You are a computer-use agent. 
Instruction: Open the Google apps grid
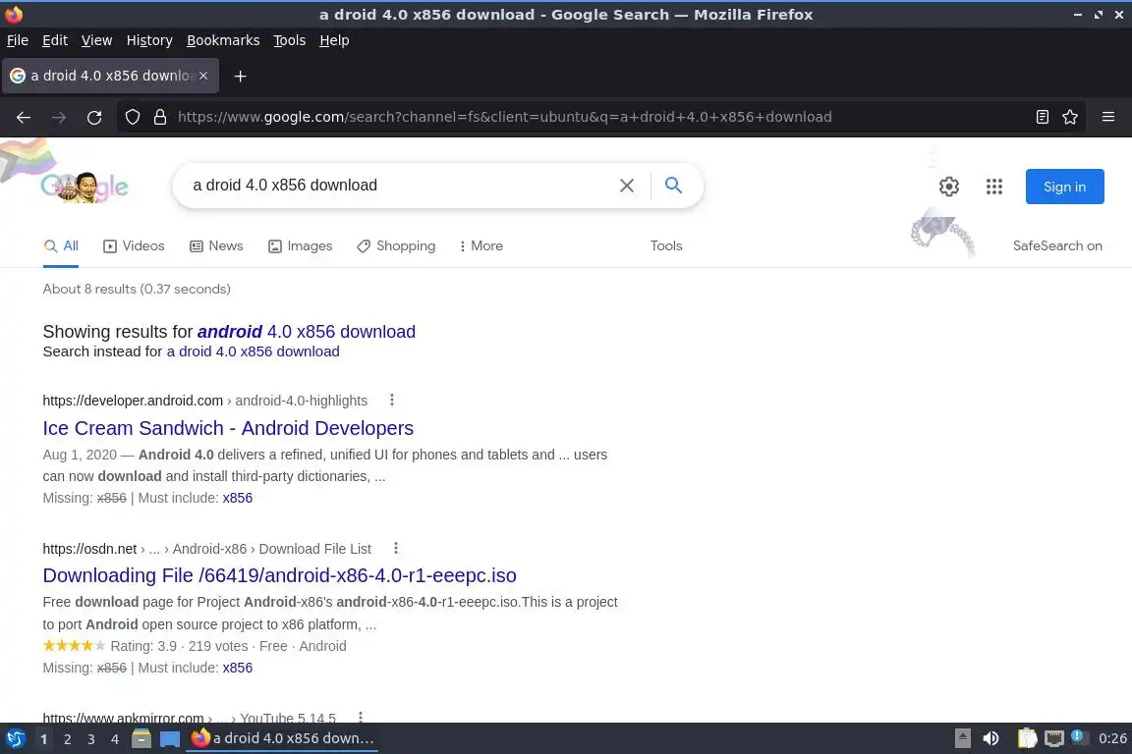pyautogui.click(x=994, y=187)
